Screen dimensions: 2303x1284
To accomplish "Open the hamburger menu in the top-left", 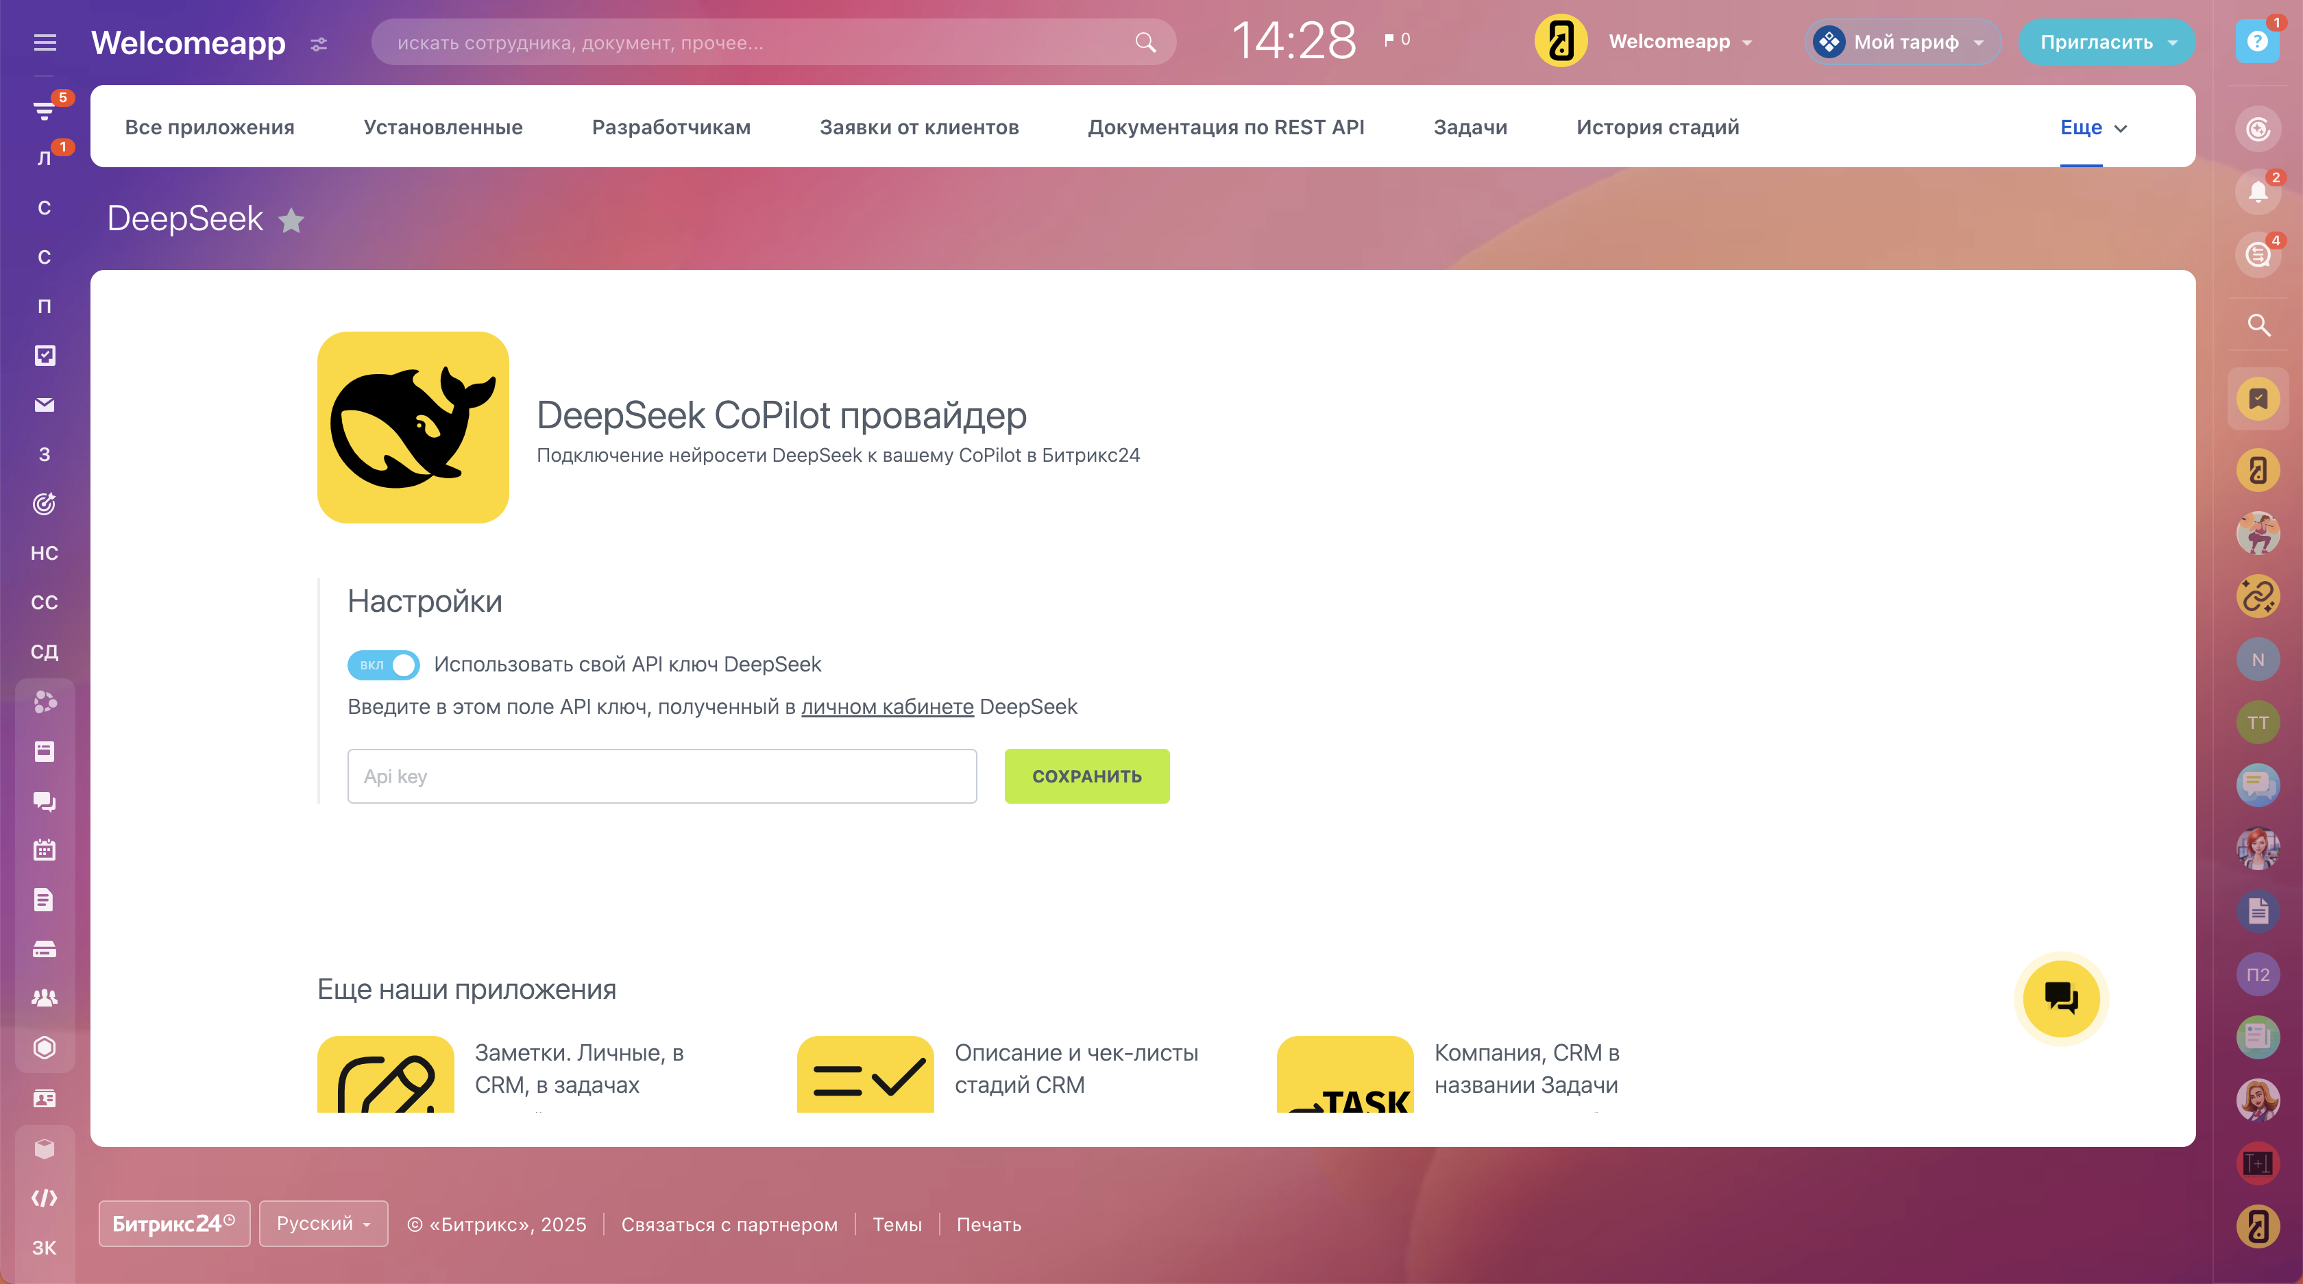I will pos(45,42).
